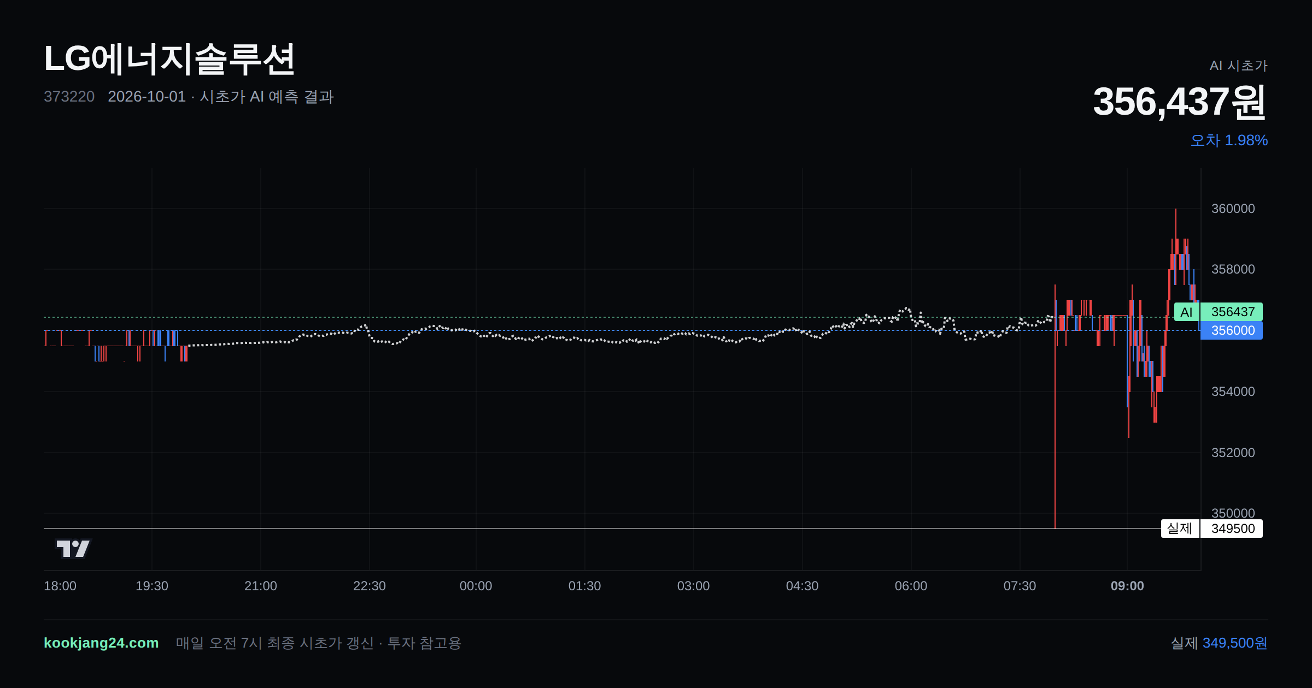Click the 18:00 time axis label
This screenshot has height=688, width=1312.
pos(60,586)
